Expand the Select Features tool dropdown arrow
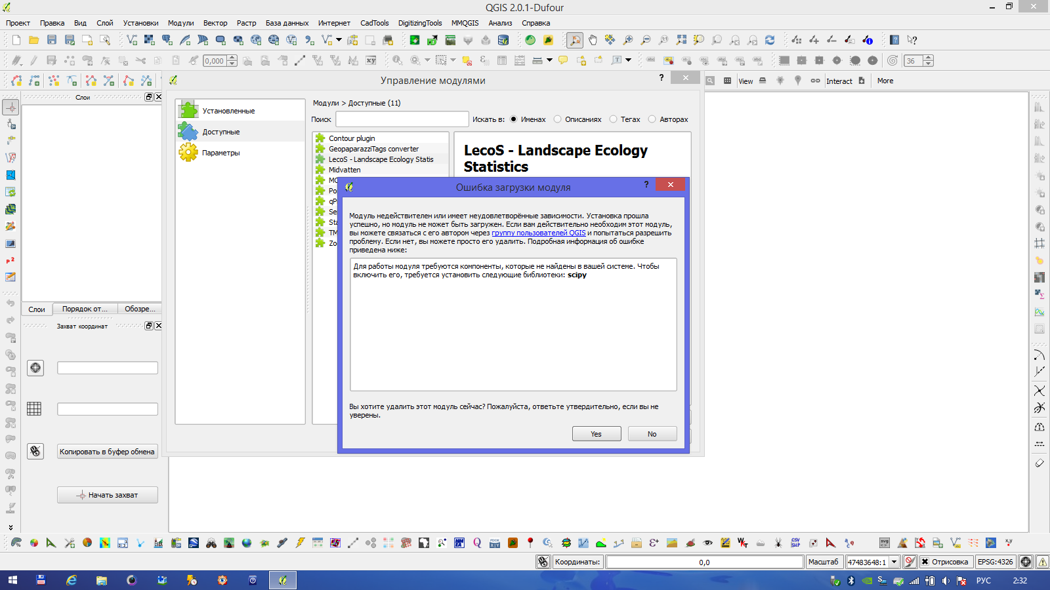The image size is (1050, 590). coord(453,60)
